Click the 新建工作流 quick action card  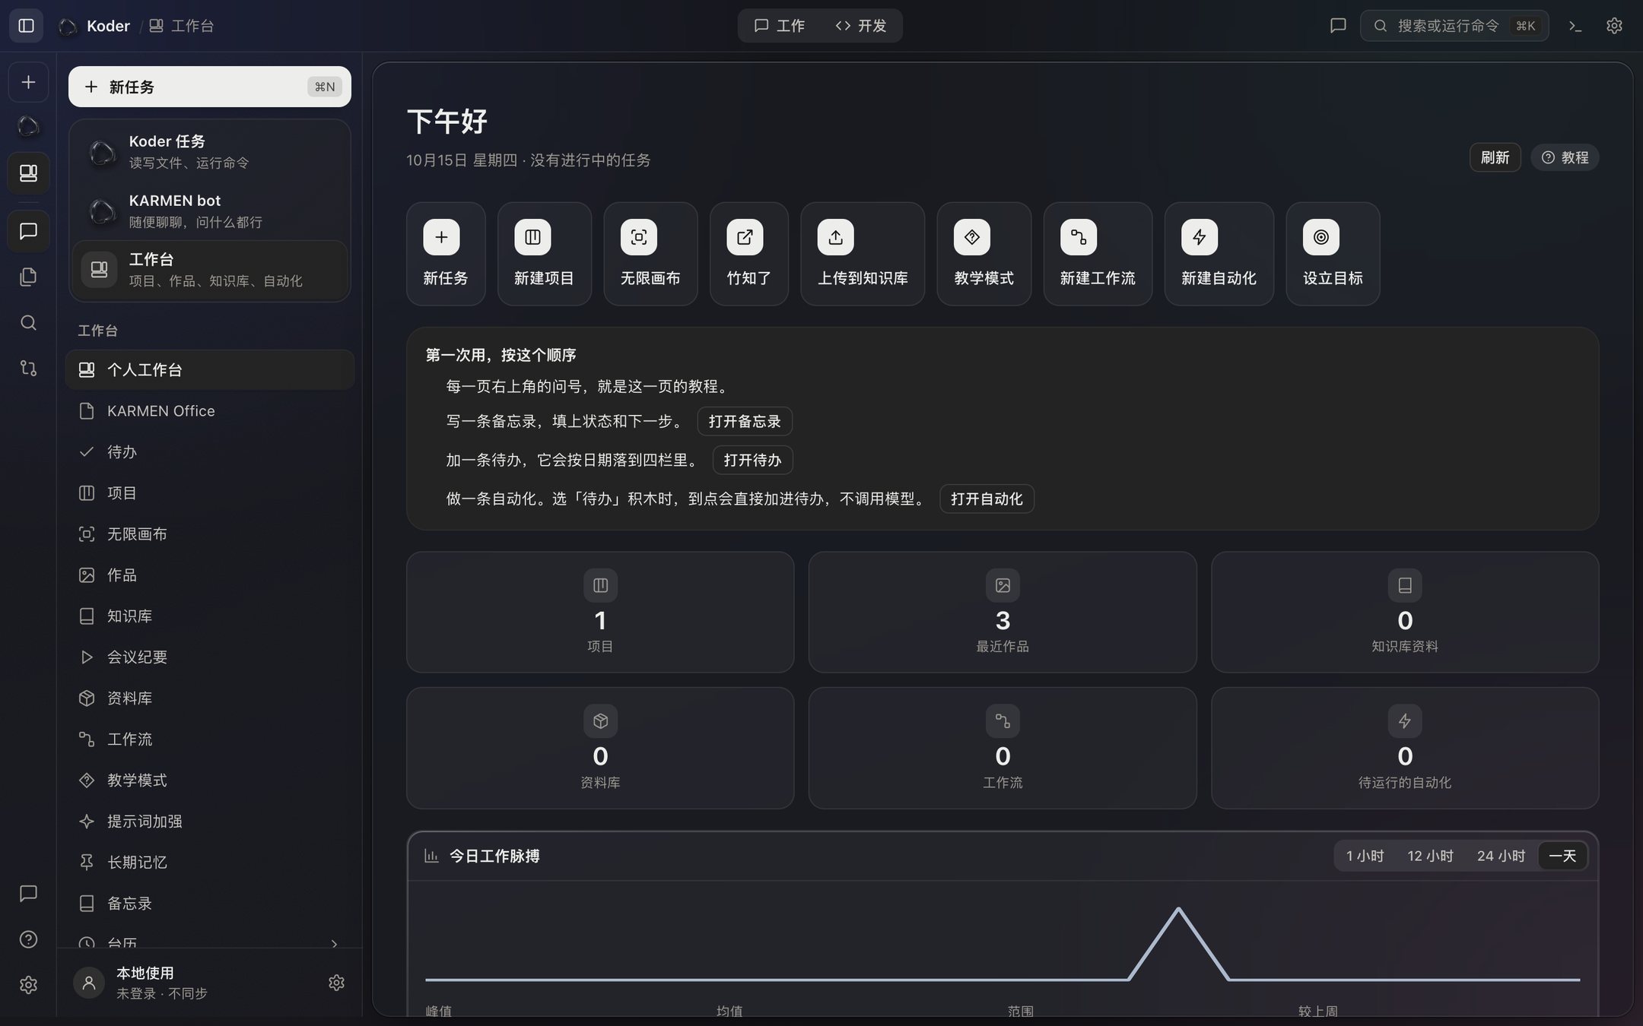1098,254
